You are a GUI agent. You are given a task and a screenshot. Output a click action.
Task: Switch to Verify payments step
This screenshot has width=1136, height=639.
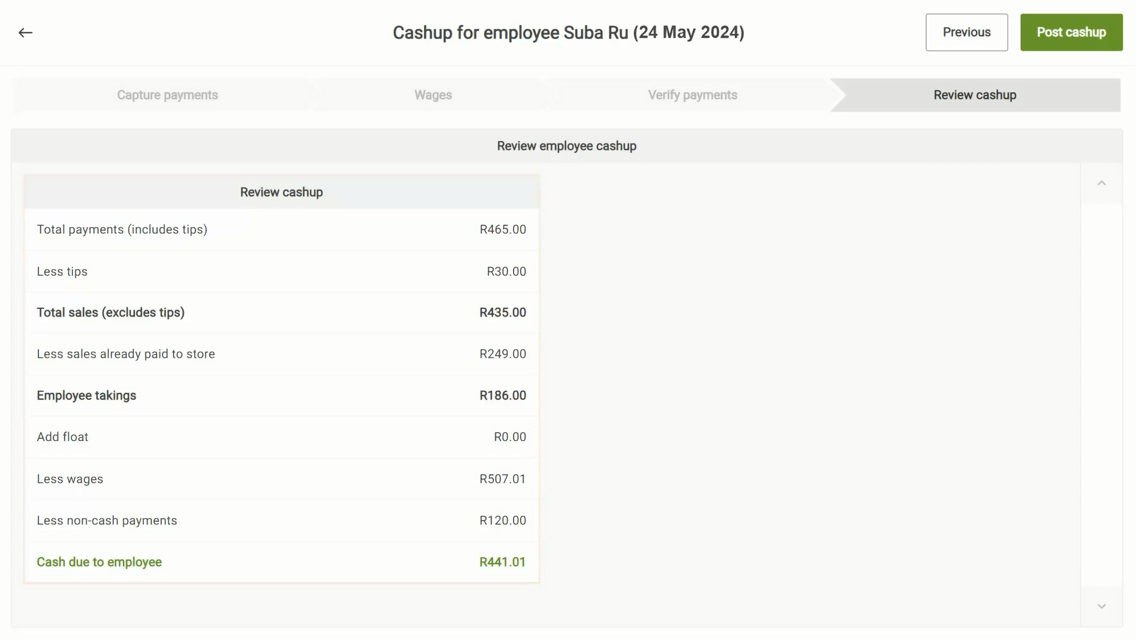(692, 95)
